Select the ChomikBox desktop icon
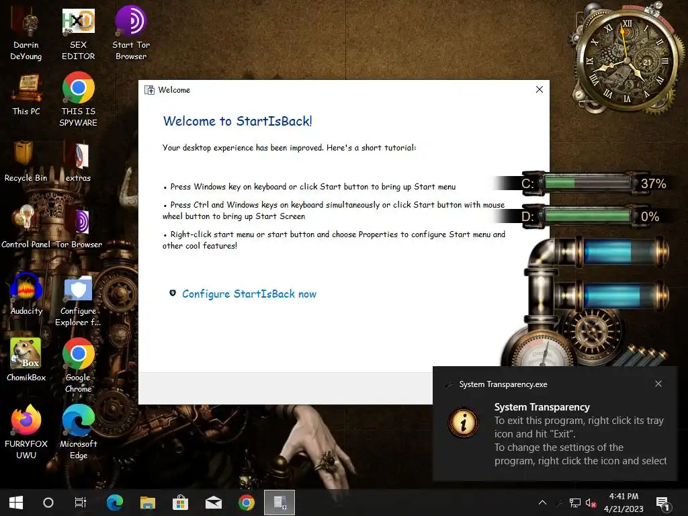 (x=26, y=360)
